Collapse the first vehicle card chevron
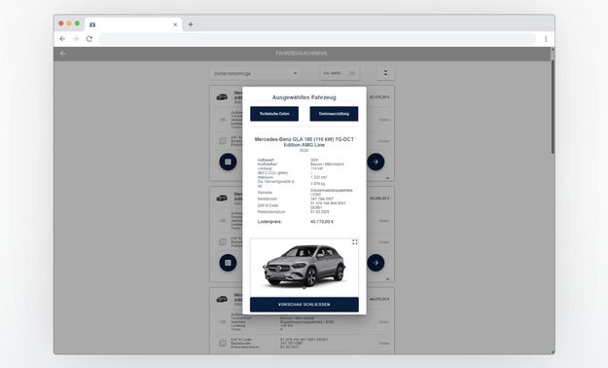This screenshot has width=608, height=368. pyautogui.click(x=387, y=178)
